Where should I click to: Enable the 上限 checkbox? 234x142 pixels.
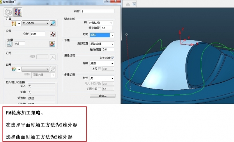pyautogui.click(x=99, y=69)
